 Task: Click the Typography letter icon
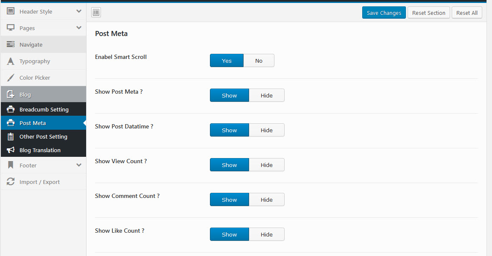pyautogui.click(x=11, y=61)
